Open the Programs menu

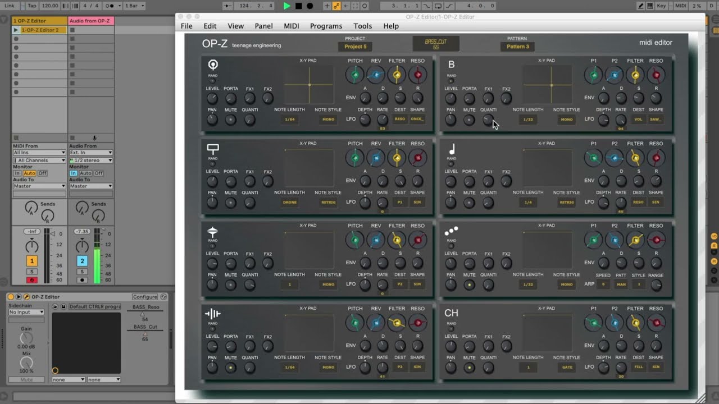coord(326,26)
